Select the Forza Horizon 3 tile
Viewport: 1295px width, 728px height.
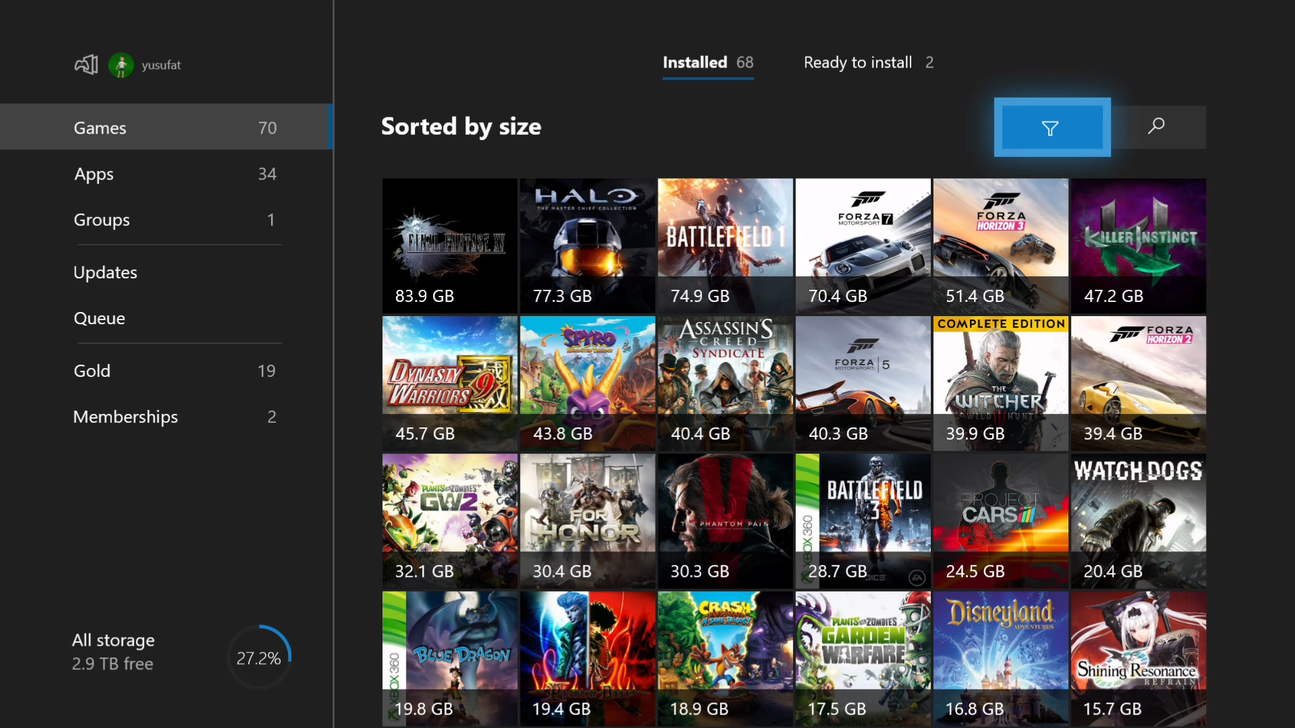(x=1001, y=246)
